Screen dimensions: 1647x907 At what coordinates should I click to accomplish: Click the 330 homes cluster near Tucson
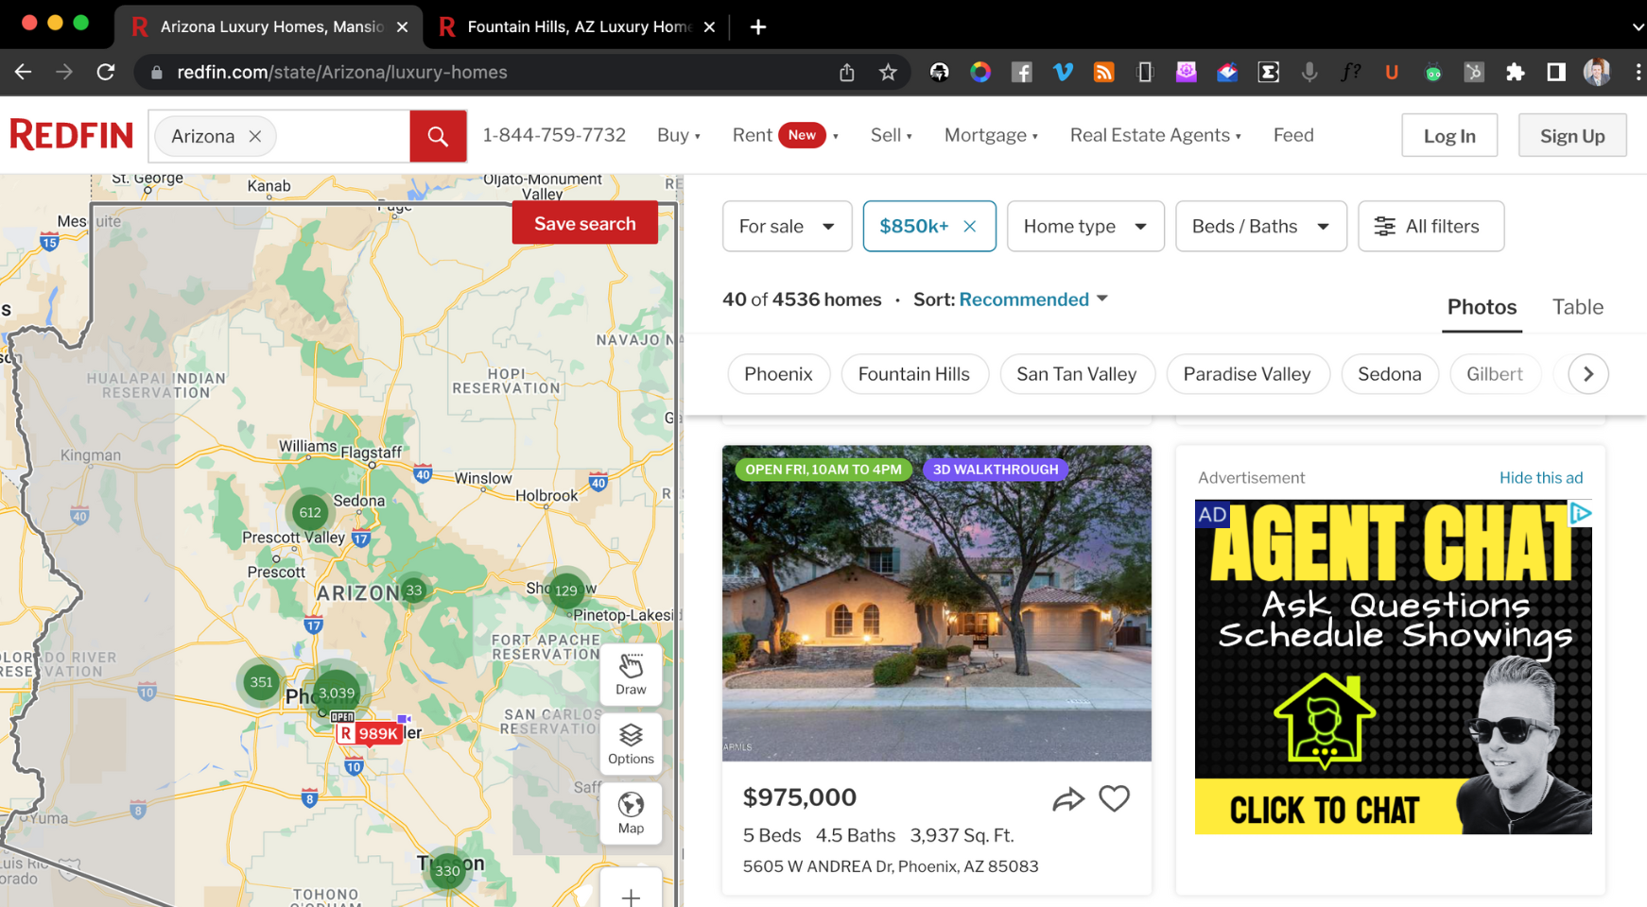click(x=447, y=870)
